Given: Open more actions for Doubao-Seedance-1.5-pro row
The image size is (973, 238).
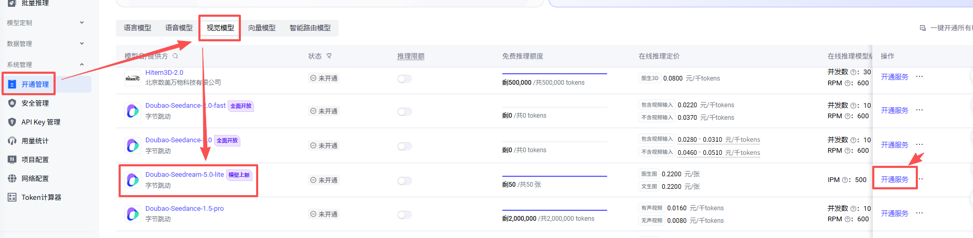Looking at the screenshot, I should point(919,213).
